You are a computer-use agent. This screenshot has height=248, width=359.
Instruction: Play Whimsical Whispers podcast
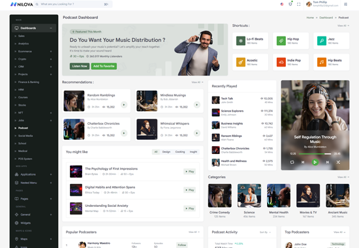pyautogui.click(x=197, y=133)
